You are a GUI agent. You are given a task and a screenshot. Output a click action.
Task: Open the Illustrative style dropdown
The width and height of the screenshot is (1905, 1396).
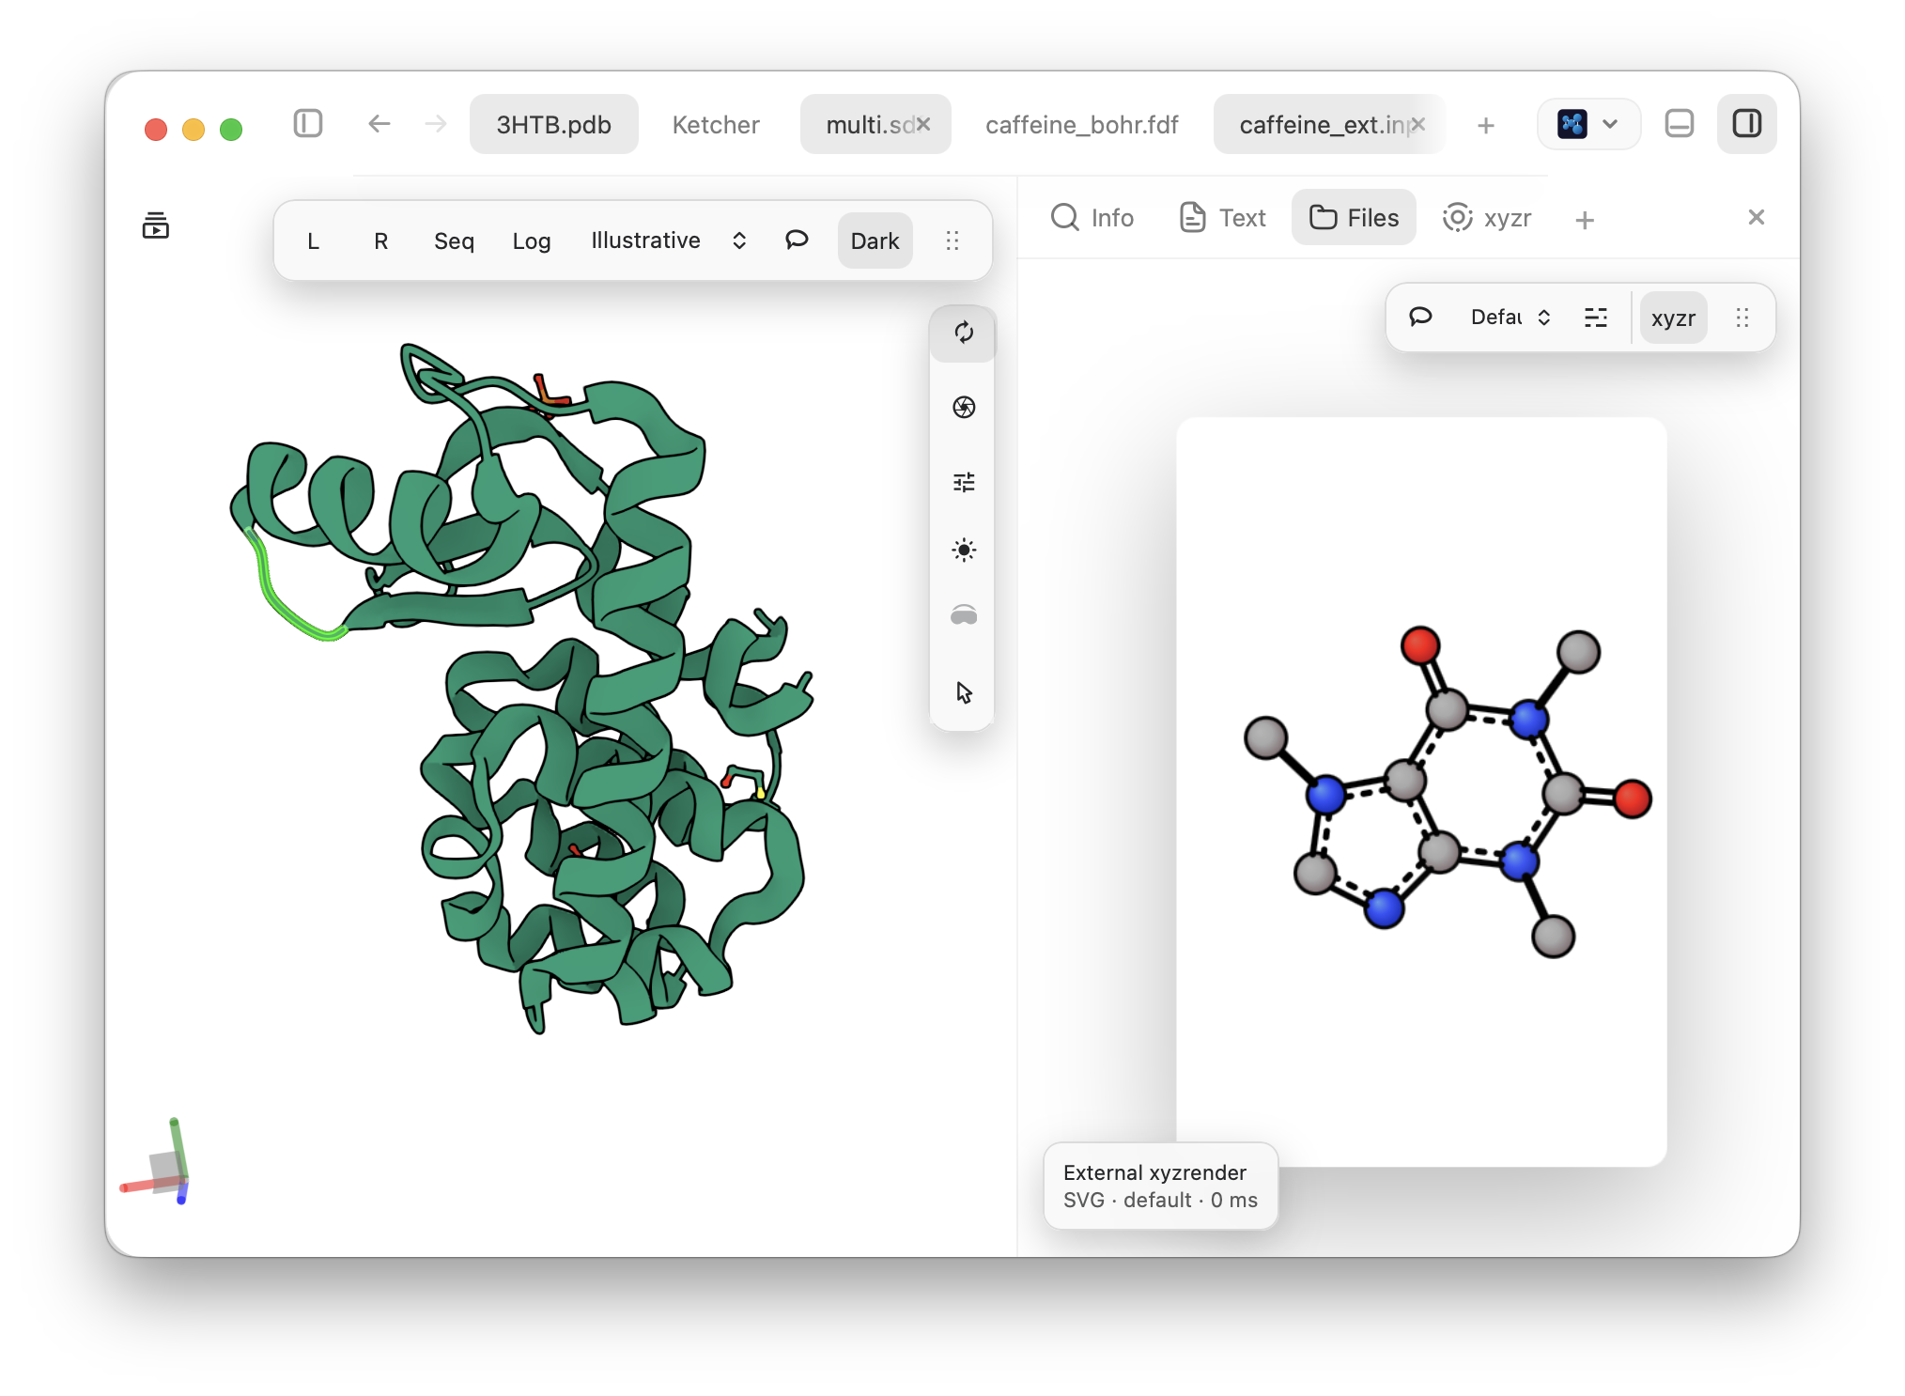(x=668, y=240)
